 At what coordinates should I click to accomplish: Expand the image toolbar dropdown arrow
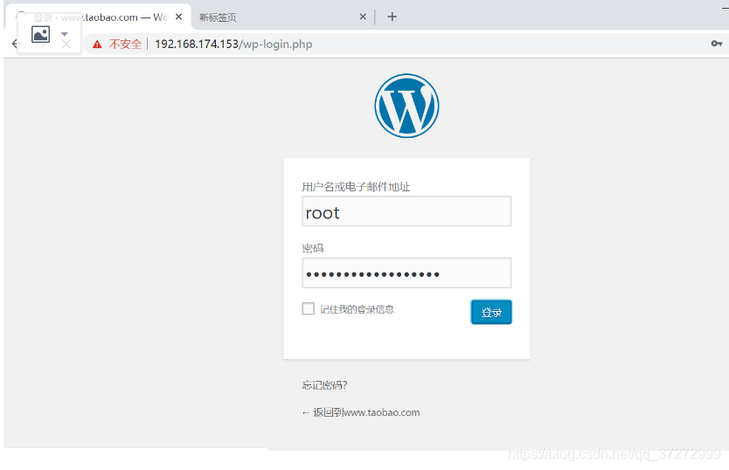pyautogui.click(x=65, y=34)
